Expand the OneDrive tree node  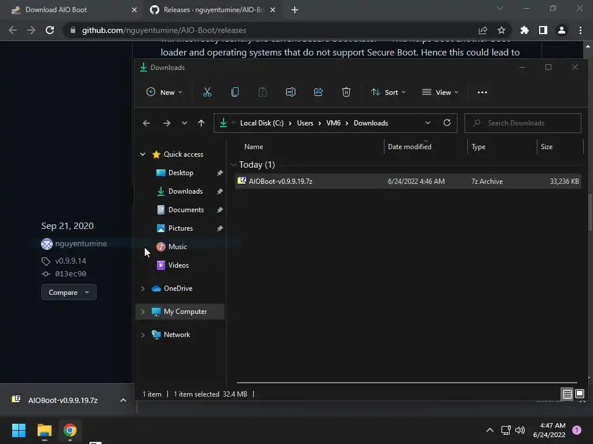[142, 288]
